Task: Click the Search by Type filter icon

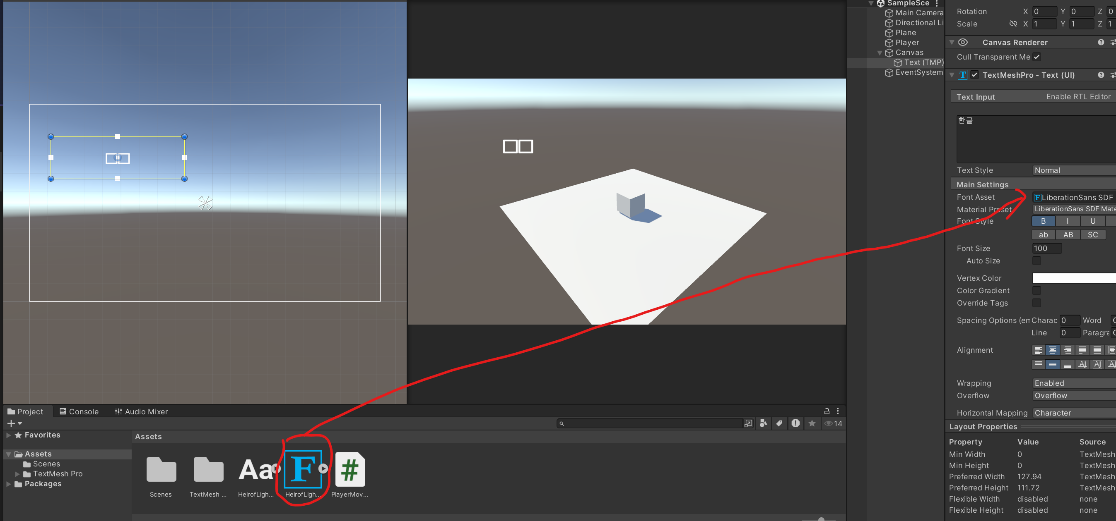Action: click(763, 423)
